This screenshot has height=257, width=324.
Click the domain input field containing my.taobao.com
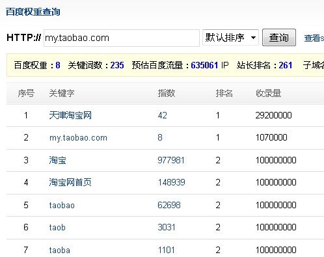pyautogui.click(x=122, y=38)
